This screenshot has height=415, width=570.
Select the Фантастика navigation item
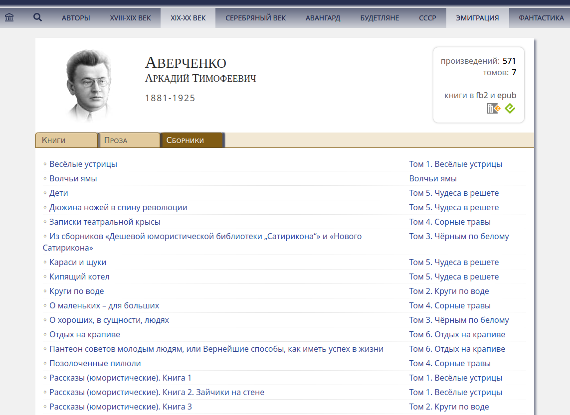click(541, 18)
